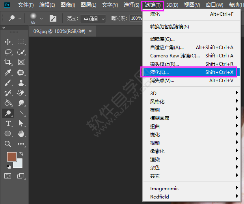
Task: Choose 转换为智能滤镜(S)
Action: (192, 27)
